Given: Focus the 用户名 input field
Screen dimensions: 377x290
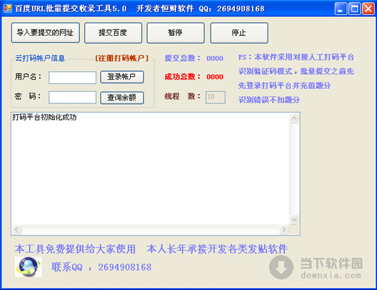Looking at the screenshot, I should (72, 77).
